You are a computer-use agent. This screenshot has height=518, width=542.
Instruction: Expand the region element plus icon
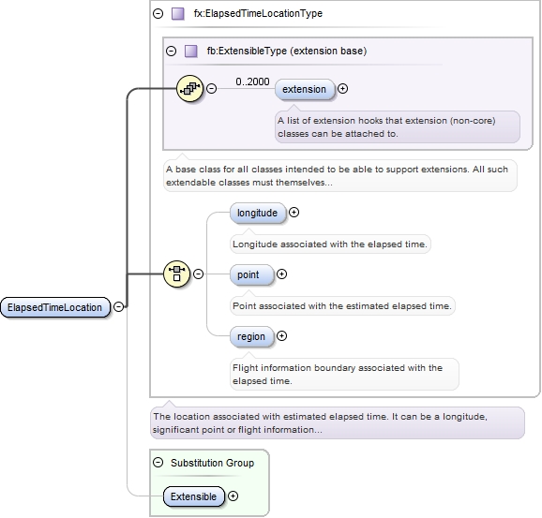281,336
